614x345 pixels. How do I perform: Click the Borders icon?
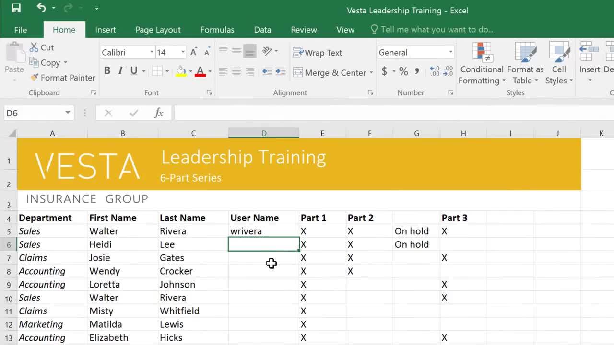coord(157,71)
